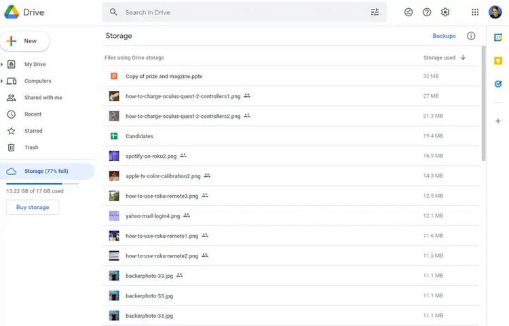
Task: Select how-to-use-roku-remote1.png file name
Action: tap(162, 236)
